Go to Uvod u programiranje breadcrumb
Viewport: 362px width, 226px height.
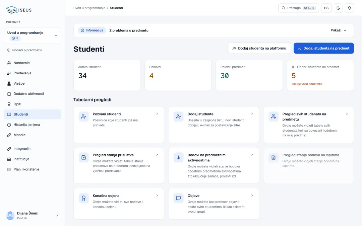(x=89, y=8)
